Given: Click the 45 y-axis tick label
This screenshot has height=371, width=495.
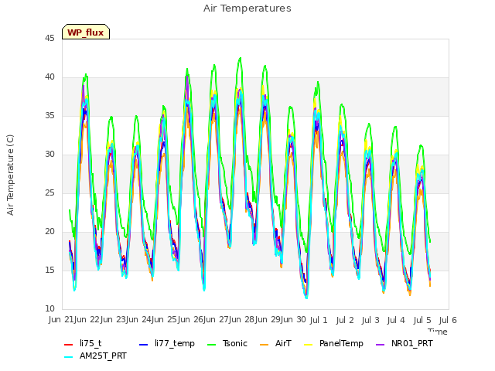Looking at the screenshot, I should [49, 38].
